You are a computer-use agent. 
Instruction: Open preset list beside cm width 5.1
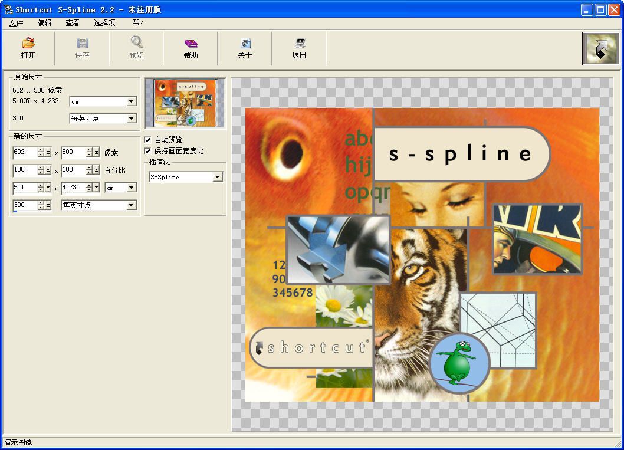(x=48, y=188)
